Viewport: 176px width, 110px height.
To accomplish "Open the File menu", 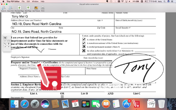I will pyautogui.click(x=23, y=1).
